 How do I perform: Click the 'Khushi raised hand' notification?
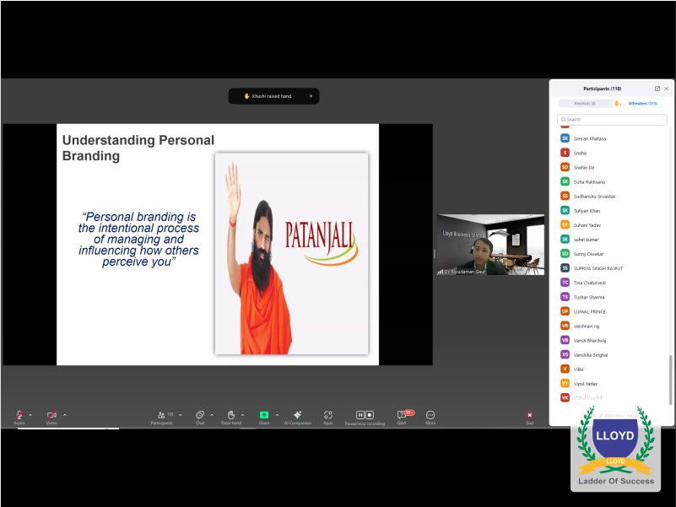(x=272, y=96)
